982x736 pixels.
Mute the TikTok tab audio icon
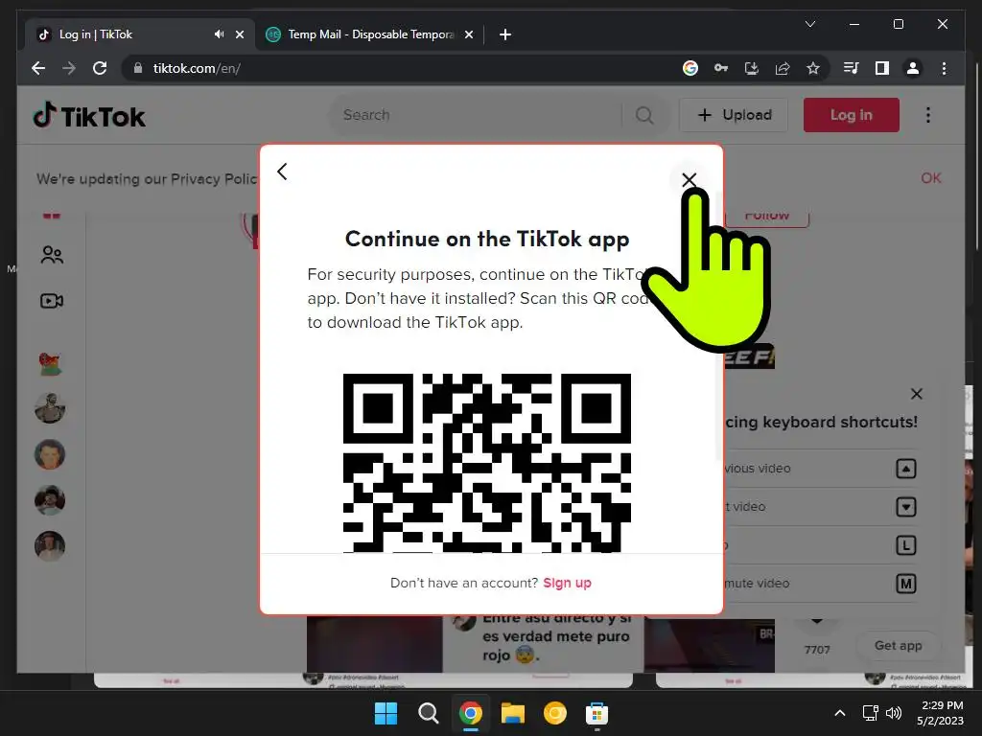pyautogui.click(x=219, y=34)
